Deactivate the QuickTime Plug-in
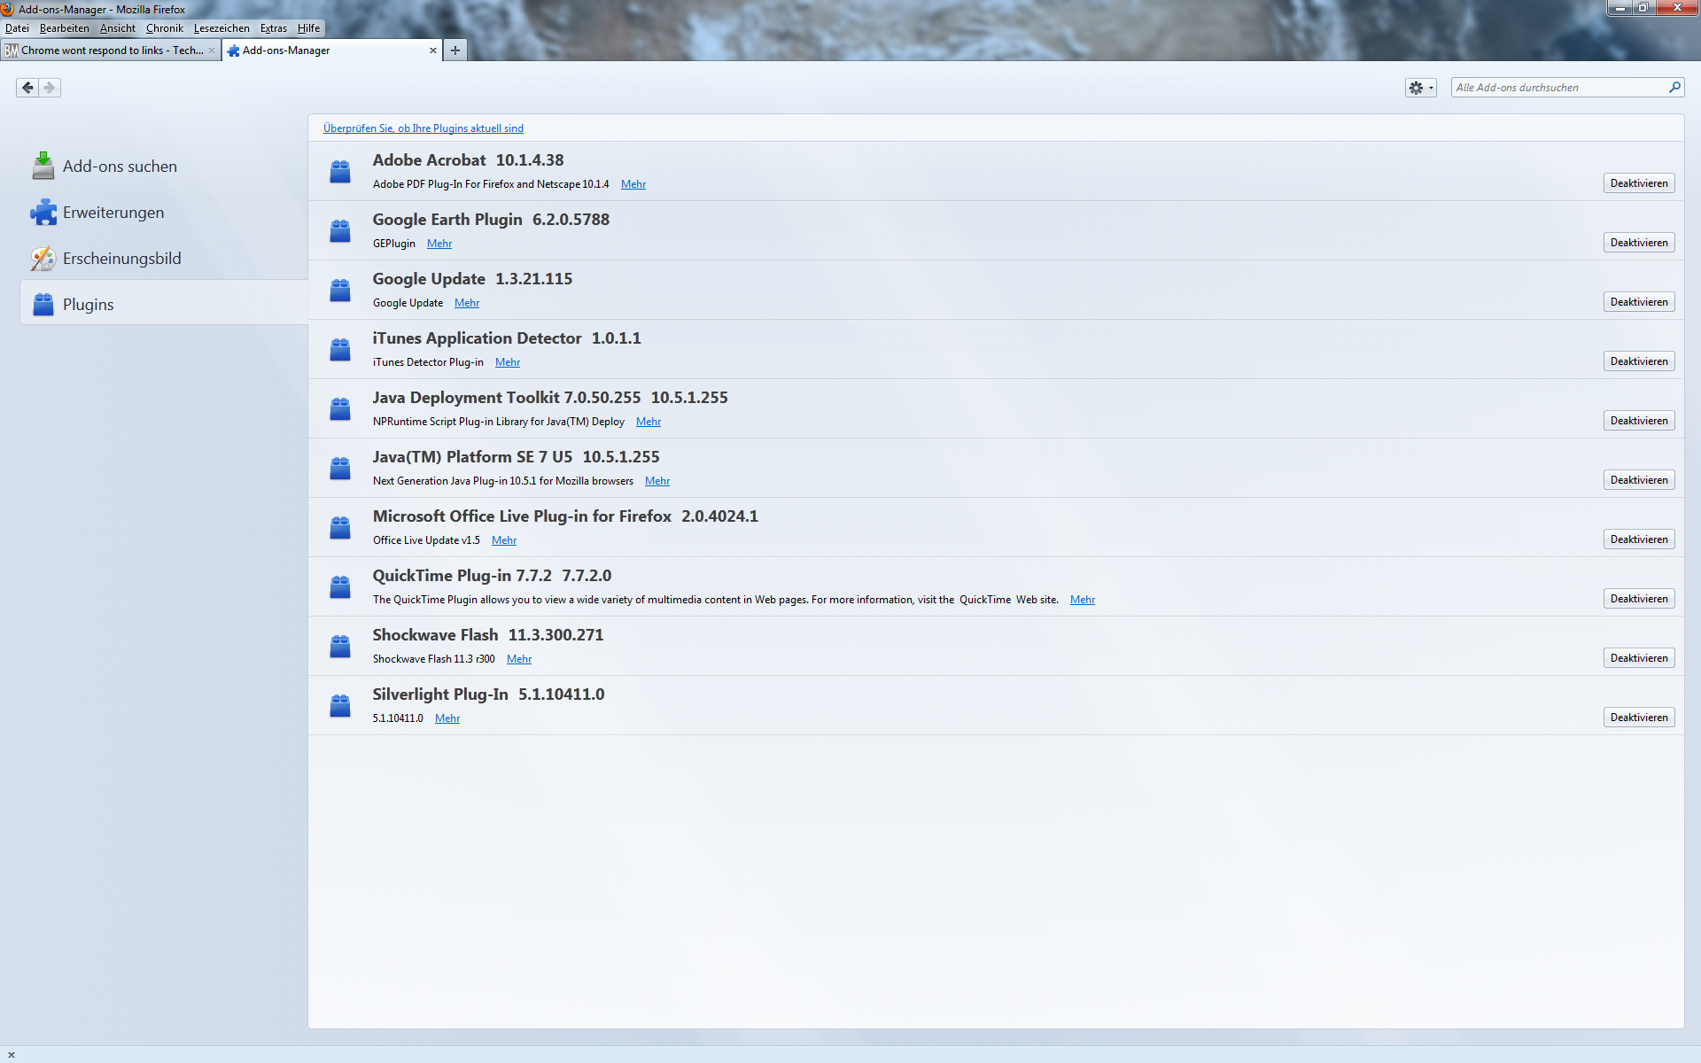Image resolution: width=1701 pixels, height=1063 pixels. coord(1639,599)
